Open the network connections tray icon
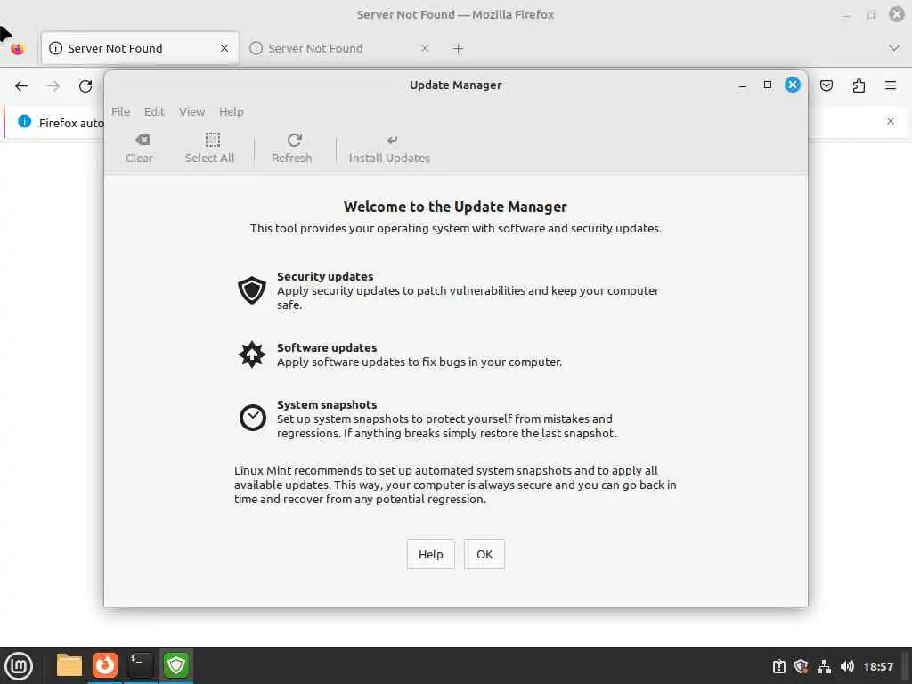This screenshot has width=912, height=684. 824,666
